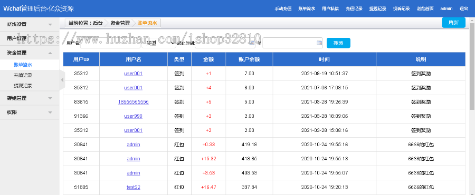The height and width of the screenshot is (195, 475).
Task: Click 后台 in the breadcrumb
Action: 98,23
